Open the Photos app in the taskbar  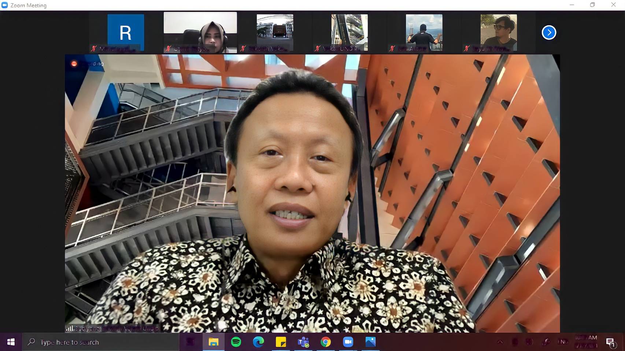[x=370, y=342]
